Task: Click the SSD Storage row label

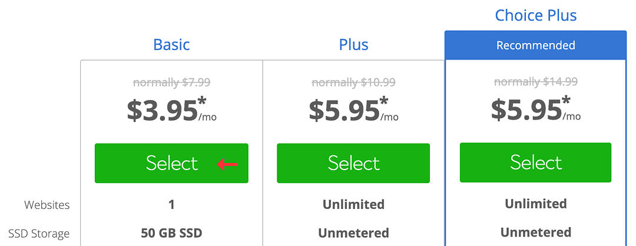Action: click(x=39, y=234)
